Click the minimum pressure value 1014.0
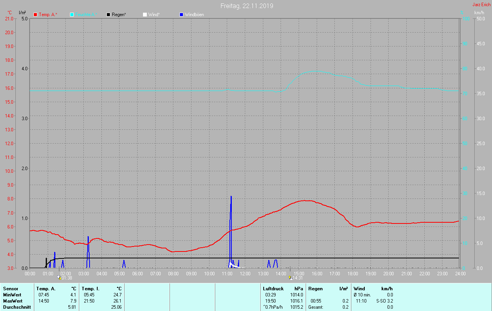The image size is (492, 311). pos(297,295)
